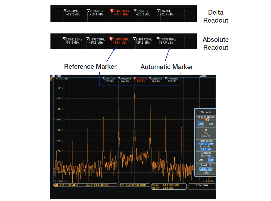
Task: Open the Excursion value set to 30.0 dB
Action: click(206, 149)
